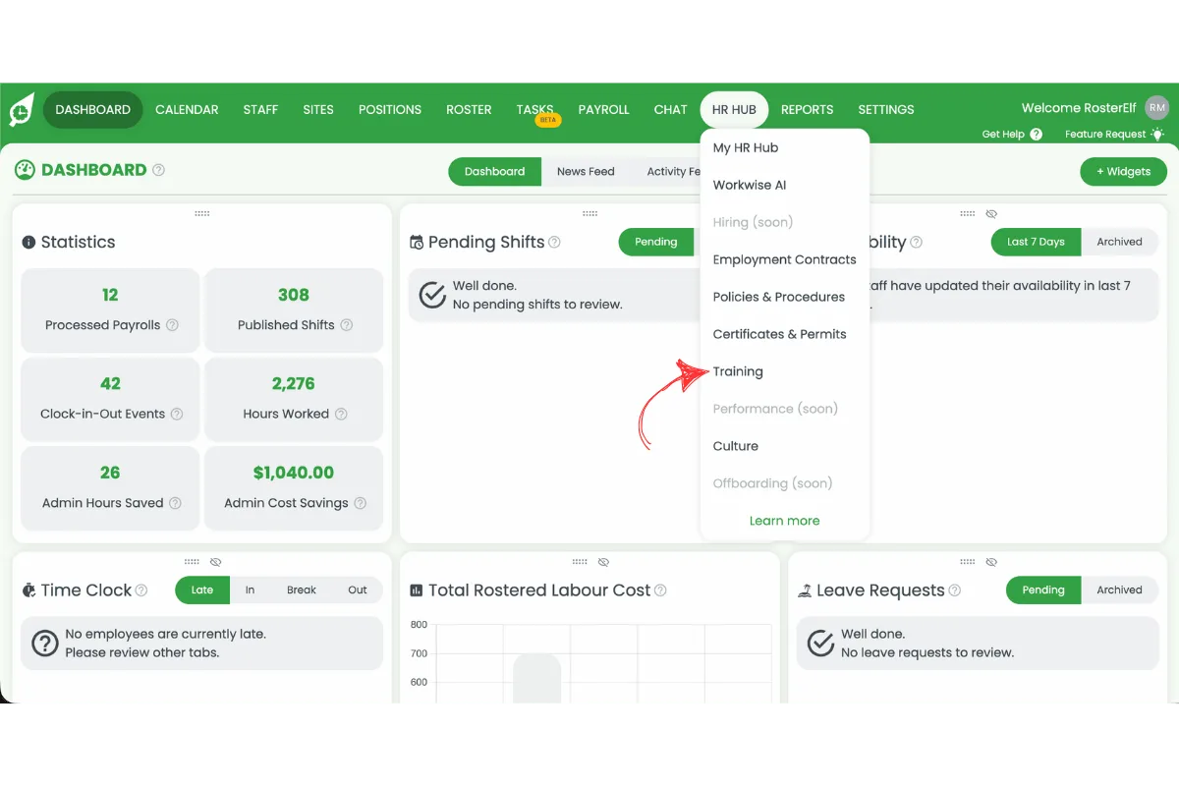Open the HR HUB dropdown menu

coord(734,110)
